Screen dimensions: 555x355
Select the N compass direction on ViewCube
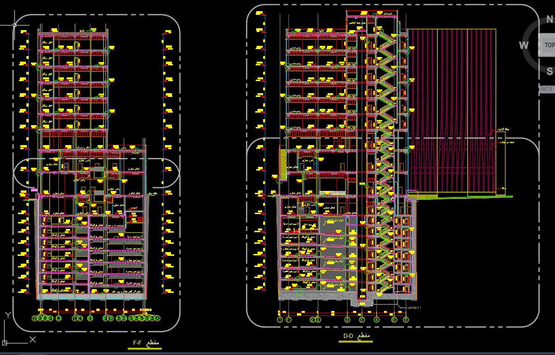[550, 19]
